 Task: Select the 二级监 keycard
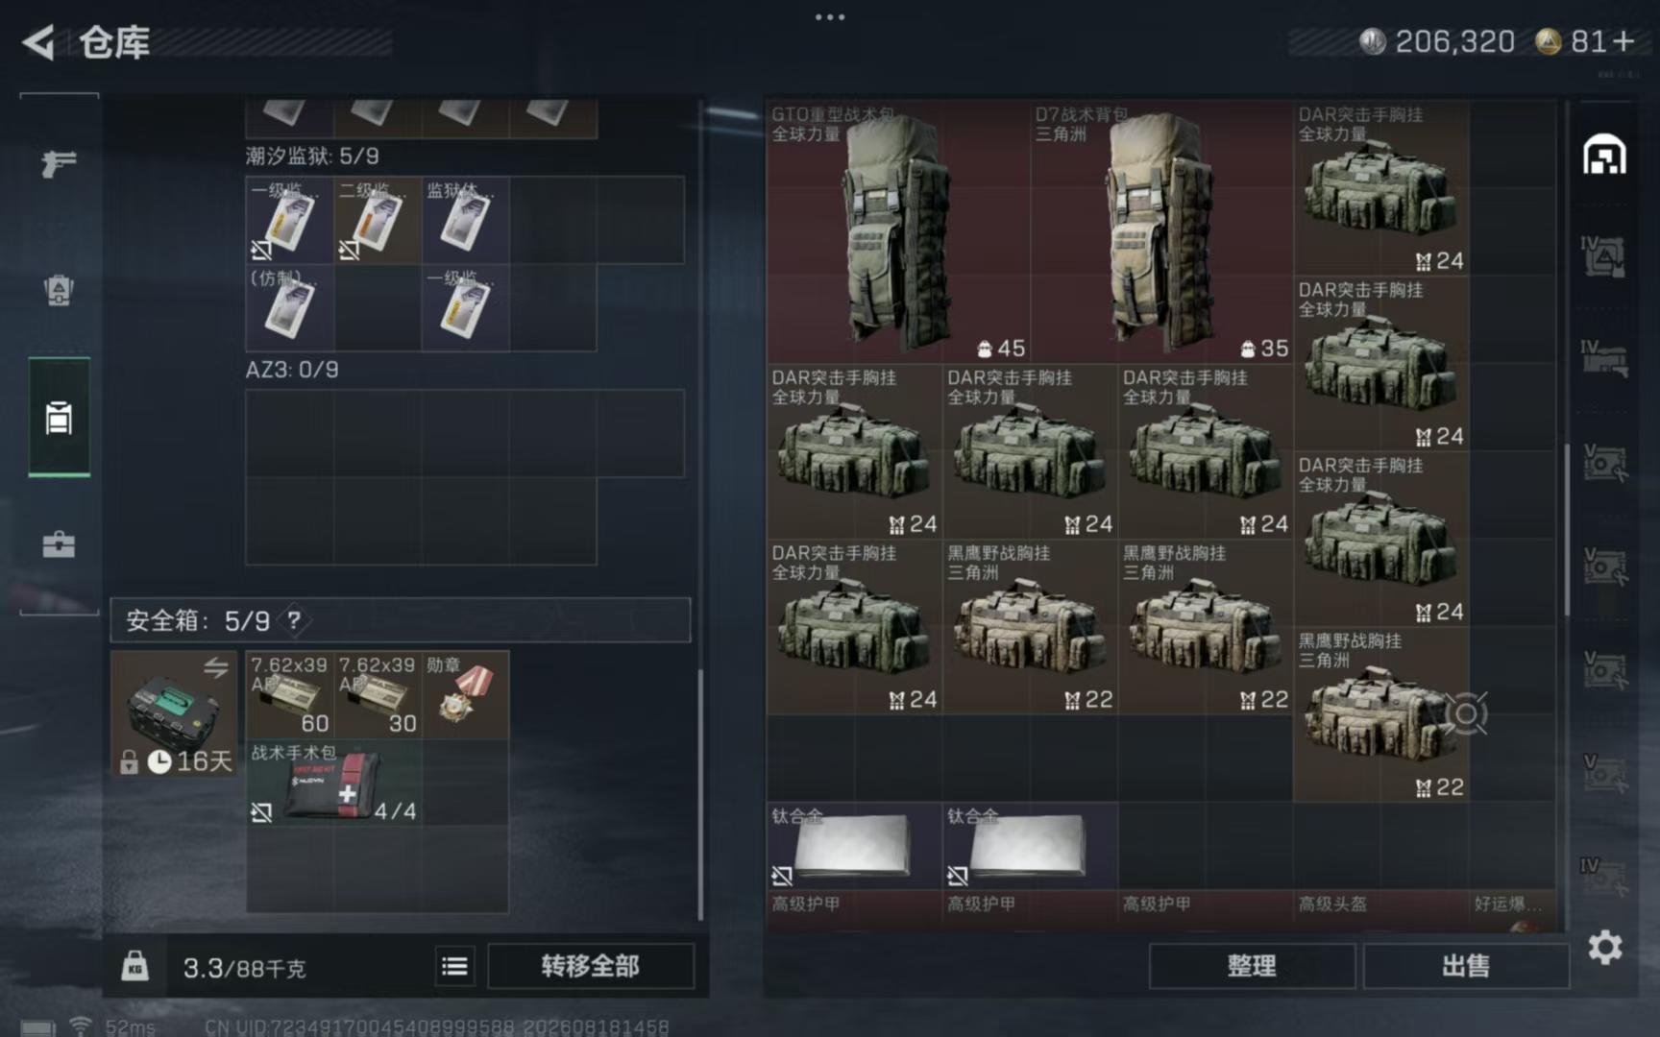click(378, 220)
